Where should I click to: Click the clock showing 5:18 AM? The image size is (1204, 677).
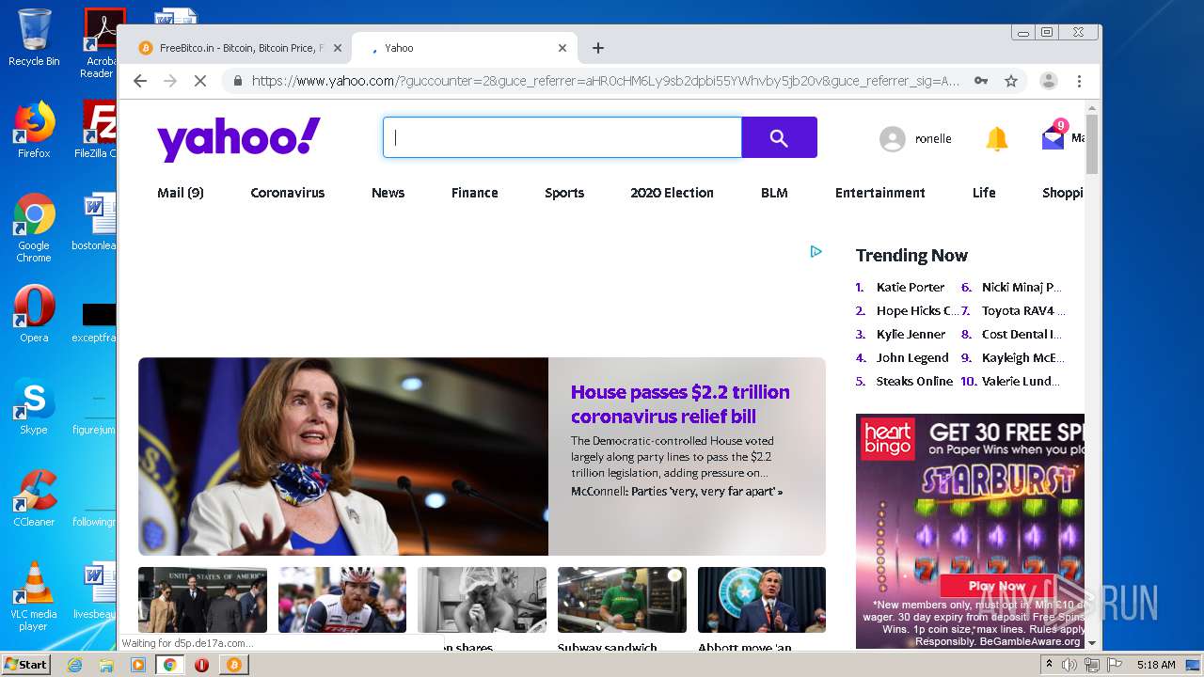(x=1155, y=665)
